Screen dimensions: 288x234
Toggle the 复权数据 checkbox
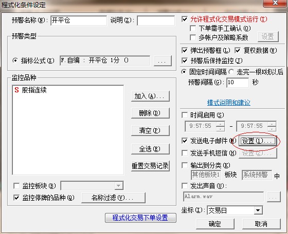[238, 50]
